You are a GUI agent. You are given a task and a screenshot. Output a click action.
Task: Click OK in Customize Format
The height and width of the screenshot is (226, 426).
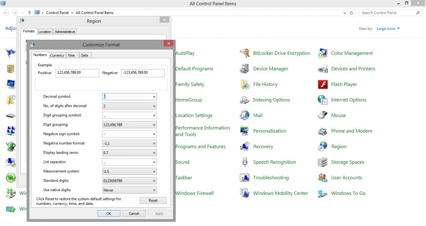pyautogui.click(x=109, y=214)
